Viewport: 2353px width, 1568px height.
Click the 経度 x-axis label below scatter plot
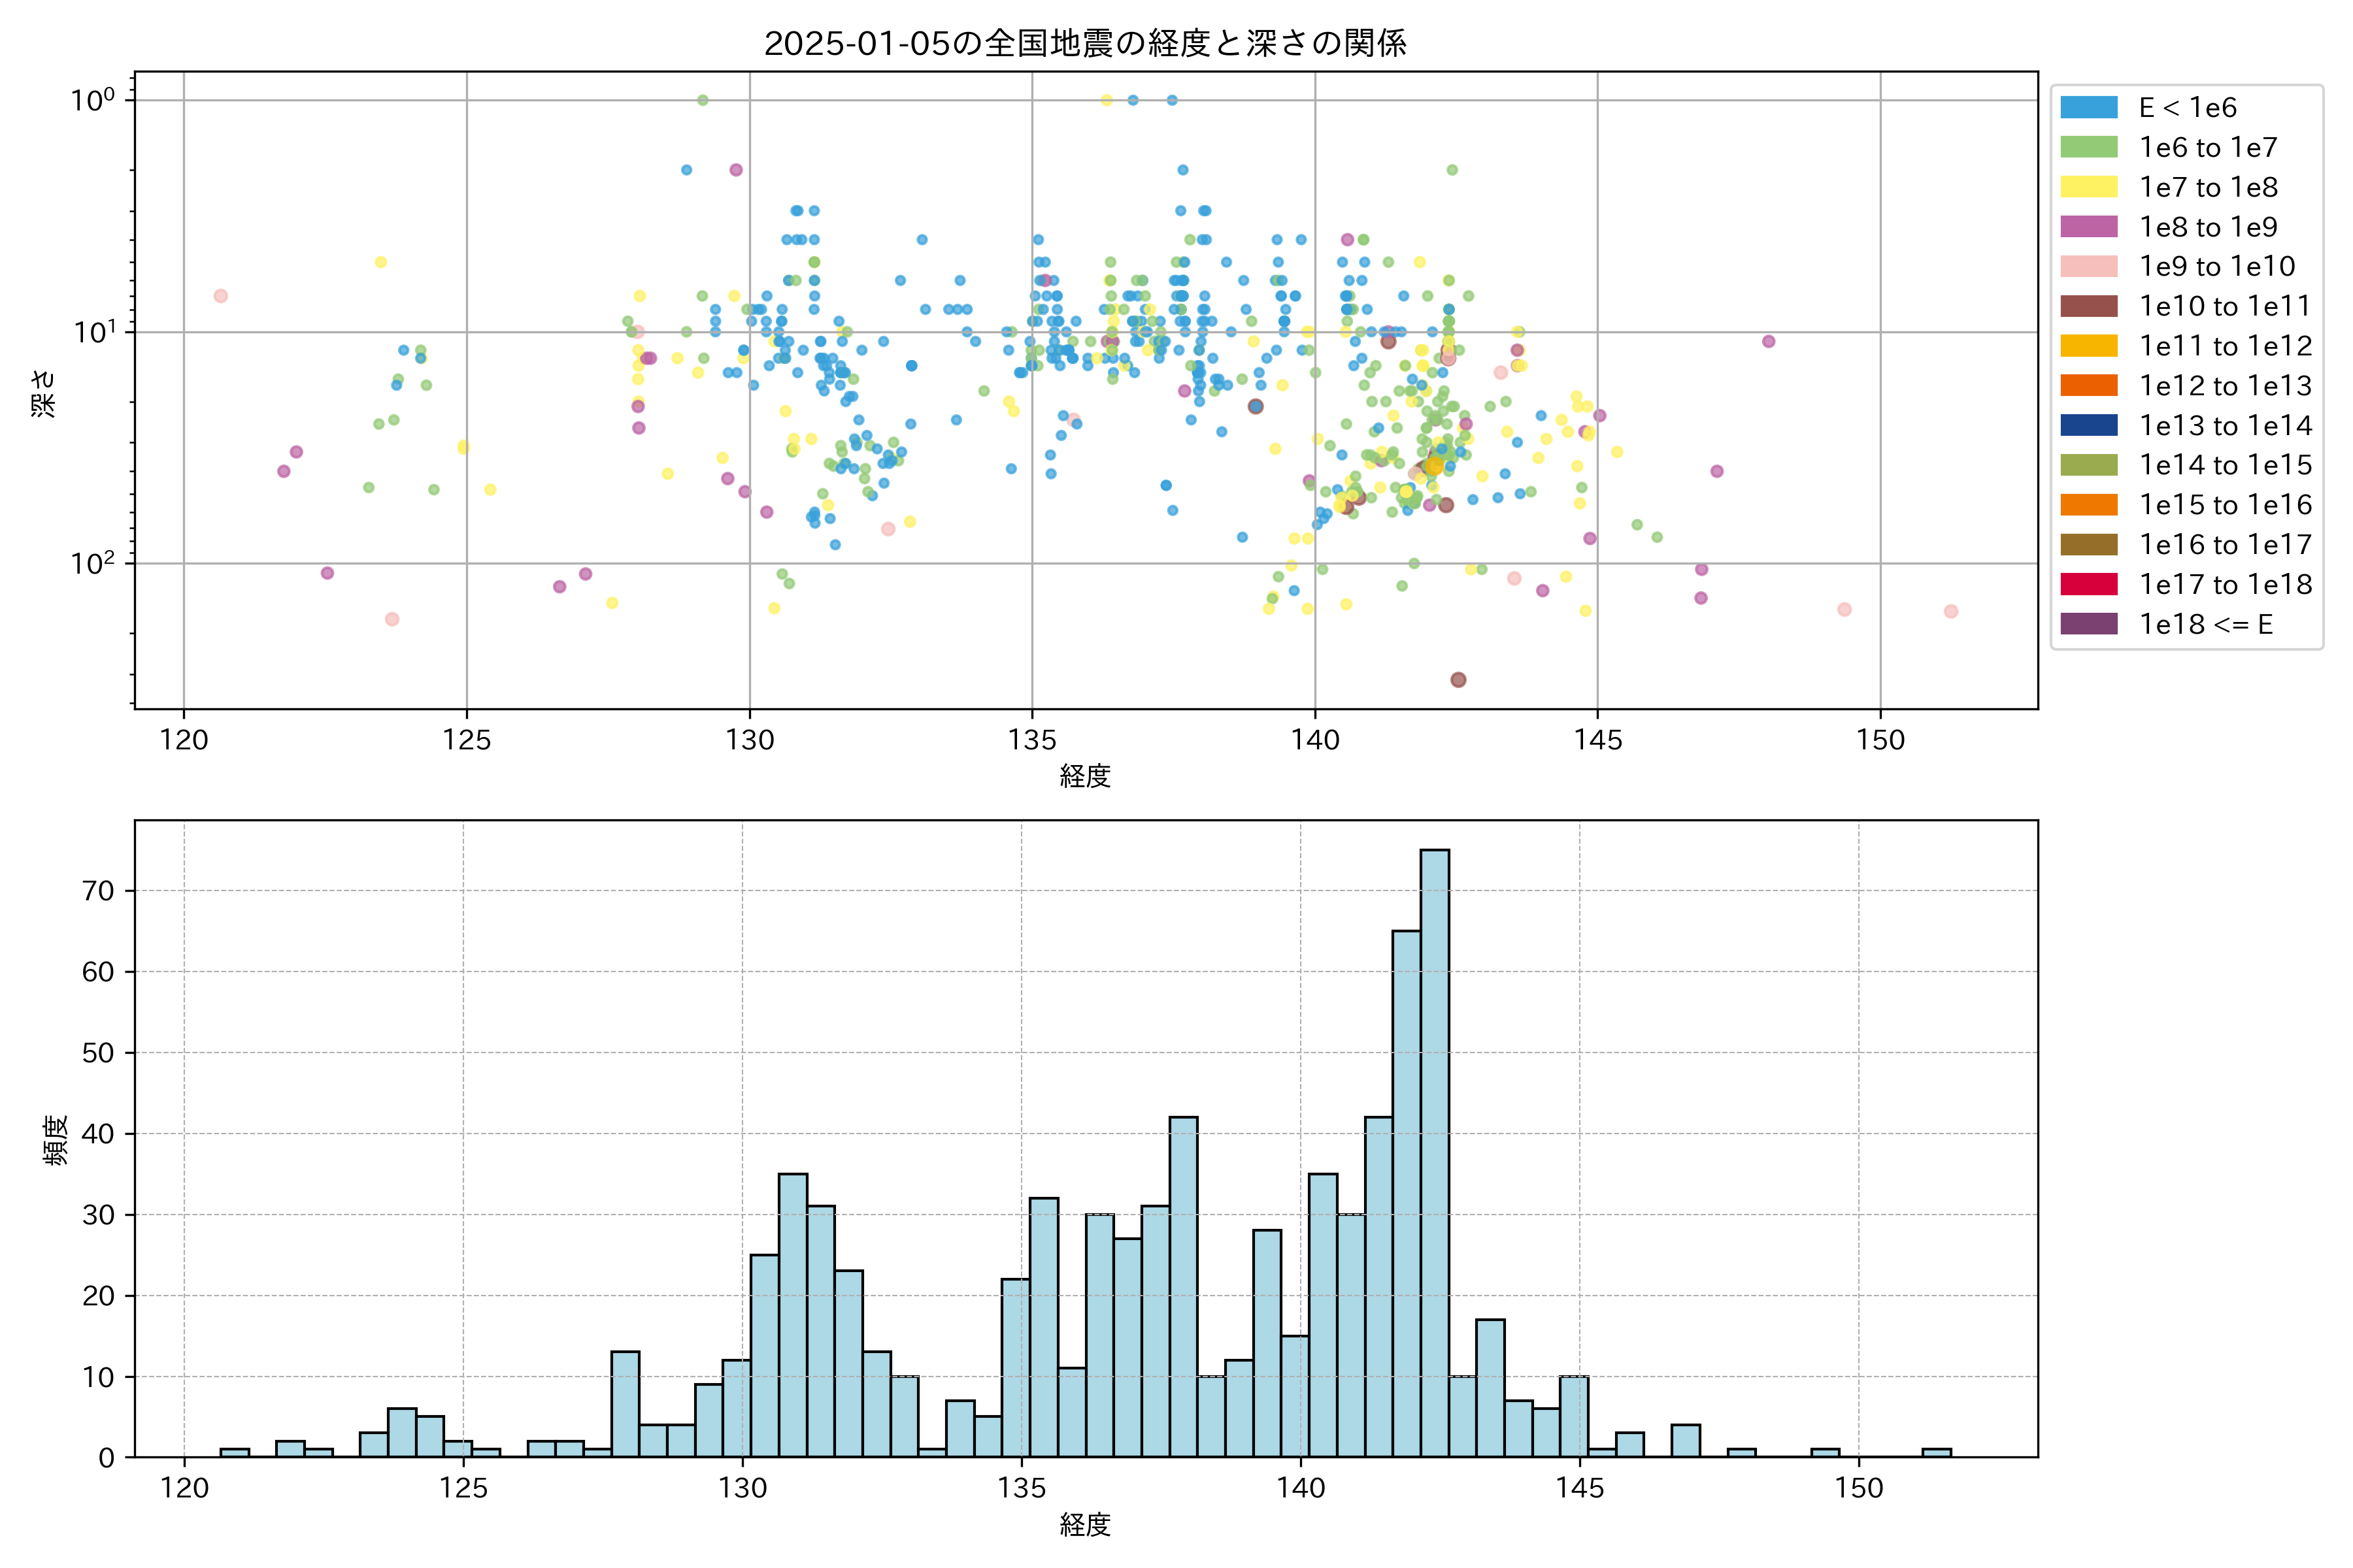click(1086, 776)
